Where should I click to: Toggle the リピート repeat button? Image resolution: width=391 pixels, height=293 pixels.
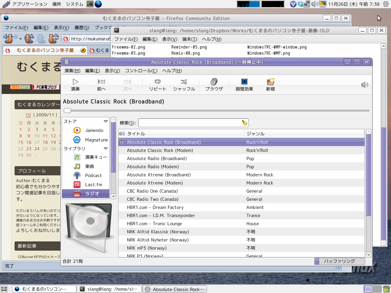[157, 85]
